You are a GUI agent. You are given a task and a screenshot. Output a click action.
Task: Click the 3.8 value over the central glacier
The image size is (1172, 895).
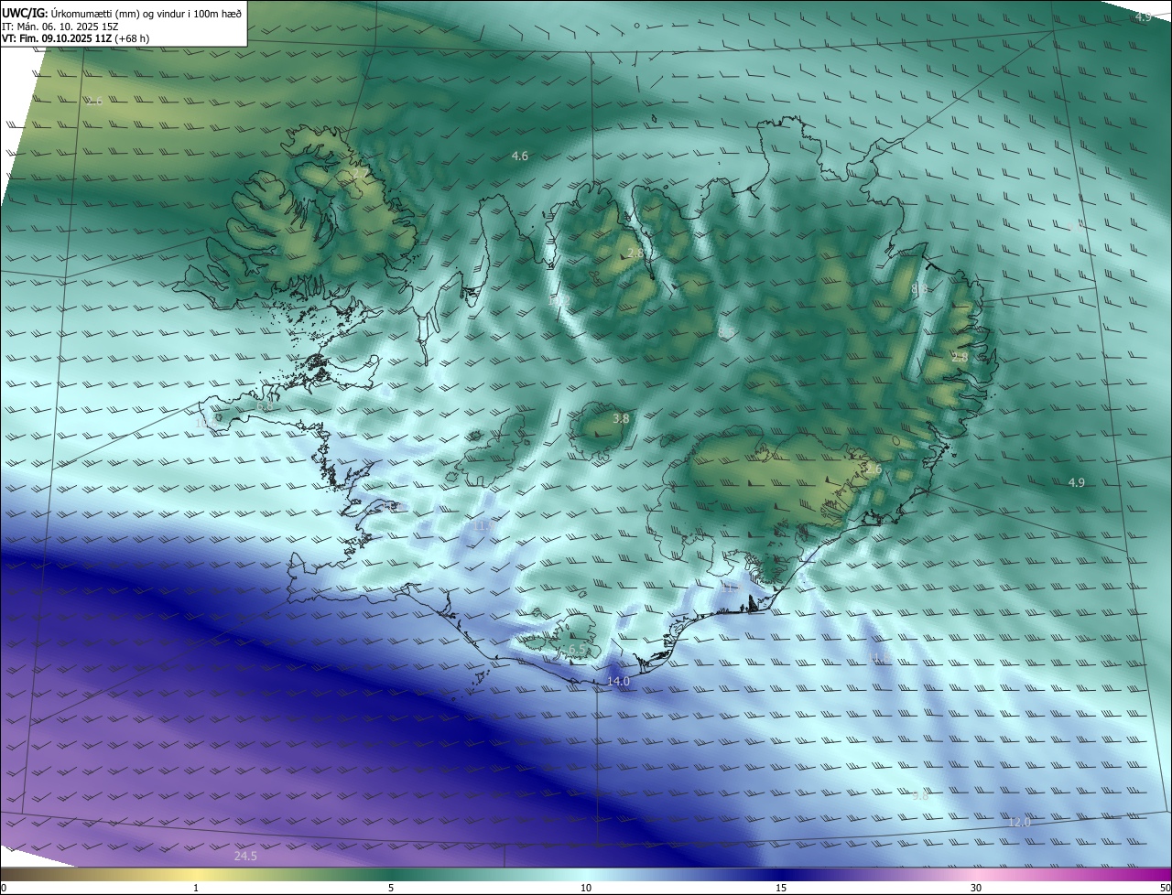pos(621,418)
